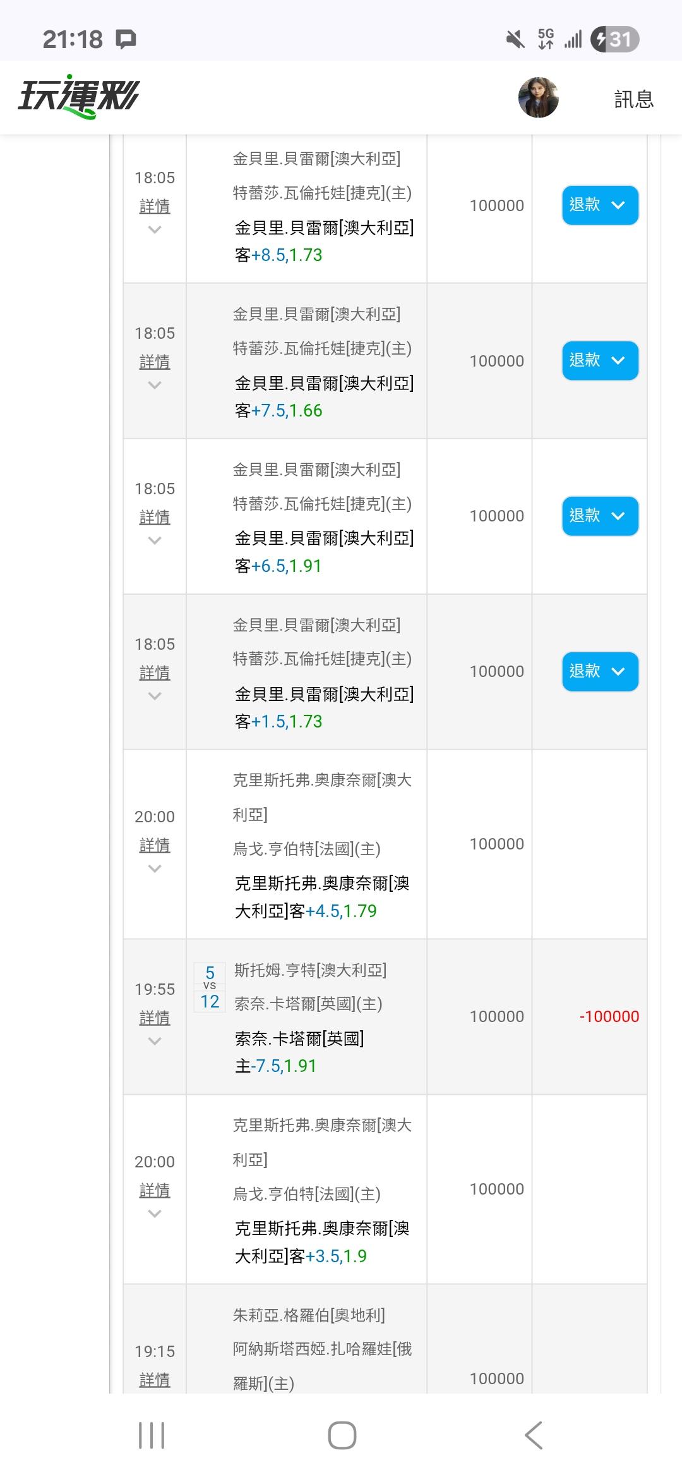The width and height of the screenshot is (682, 1479).
Task: Tap the 玩運彩 logo in header
Action: 78,99
